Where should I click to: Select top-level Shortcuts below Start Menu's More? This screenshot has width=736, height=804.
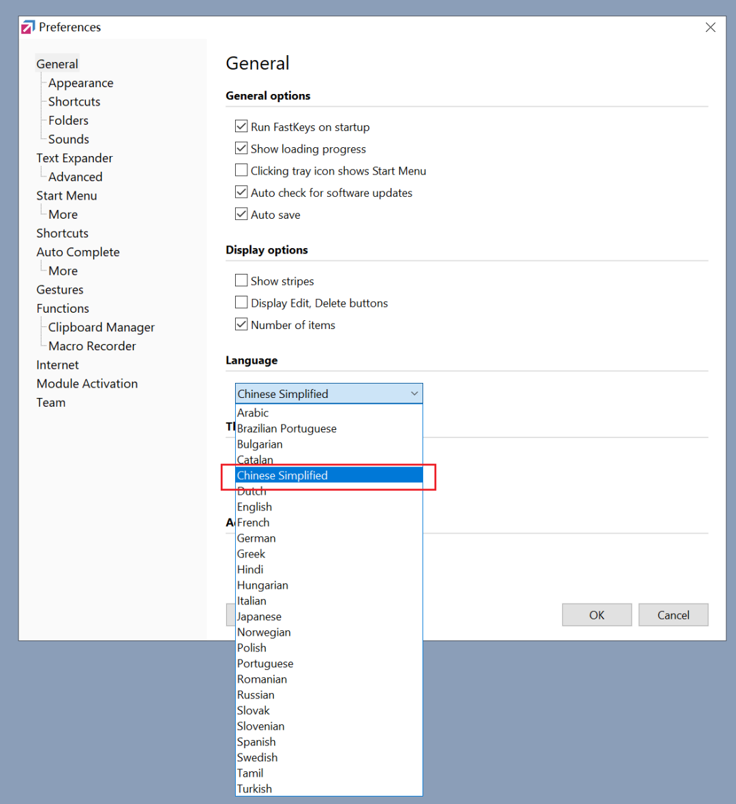click(62, 233)
